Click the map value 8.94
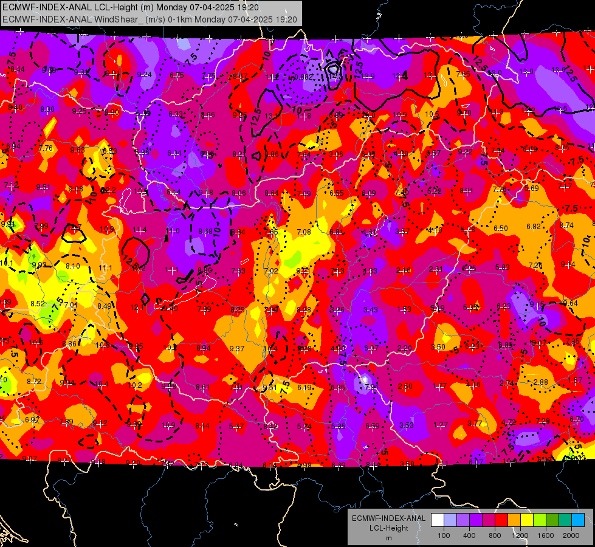Screen dimensions: 595x547 204,348
